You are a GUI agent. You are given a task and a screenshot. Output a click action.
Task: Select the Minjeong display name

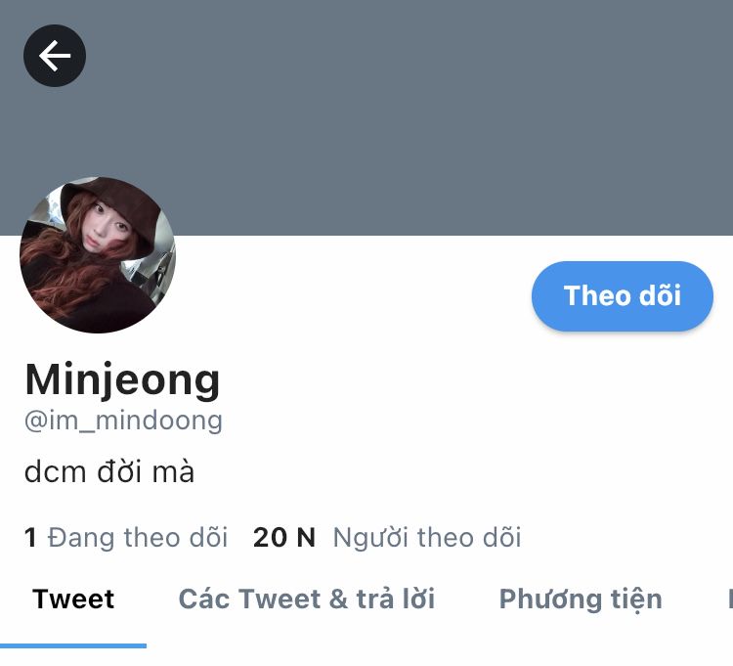point(122,379)
